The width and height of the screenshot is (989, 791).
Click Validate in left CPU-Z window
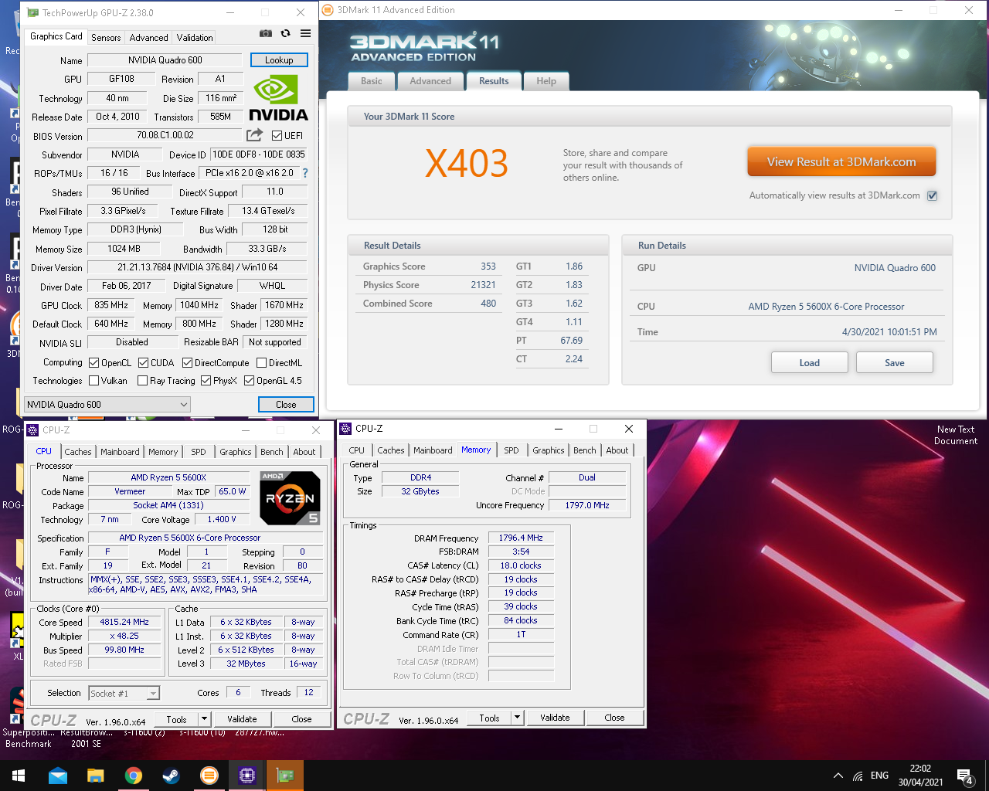click(x=242, y=719)
